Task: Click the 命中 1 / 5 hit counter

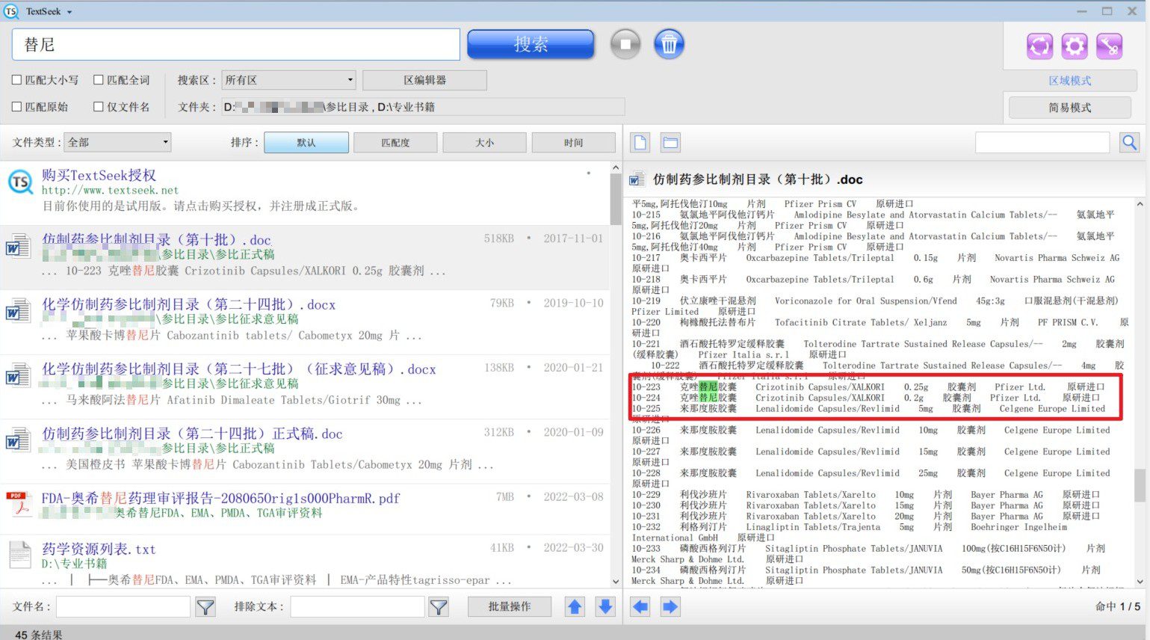Action: click(x=1118, y=606)
